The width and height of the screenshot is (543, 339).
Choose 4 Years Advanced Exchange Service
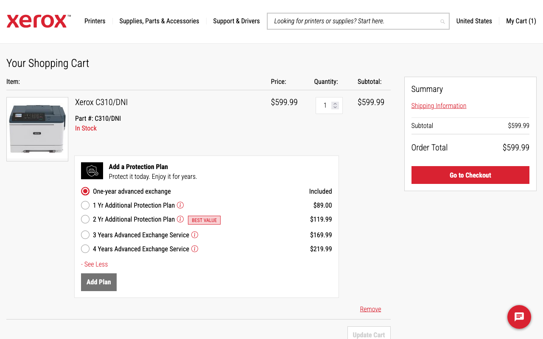point(85,249)
